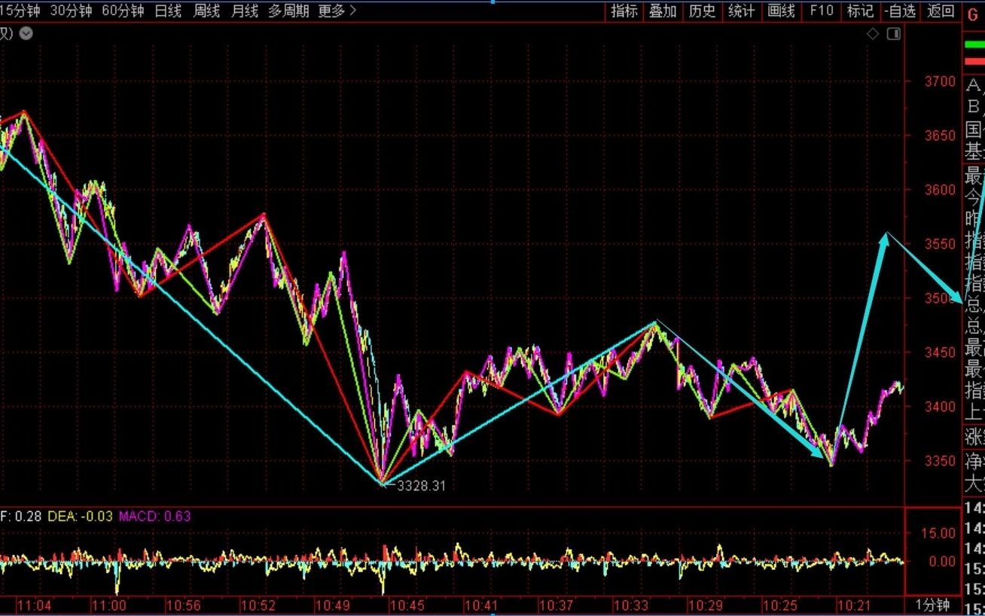The image size is (985, 616).
Task: Click the 10:52 time axis label
Action: point(259,605)
